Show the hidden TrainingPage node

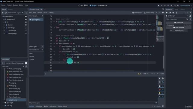[26, 34]
